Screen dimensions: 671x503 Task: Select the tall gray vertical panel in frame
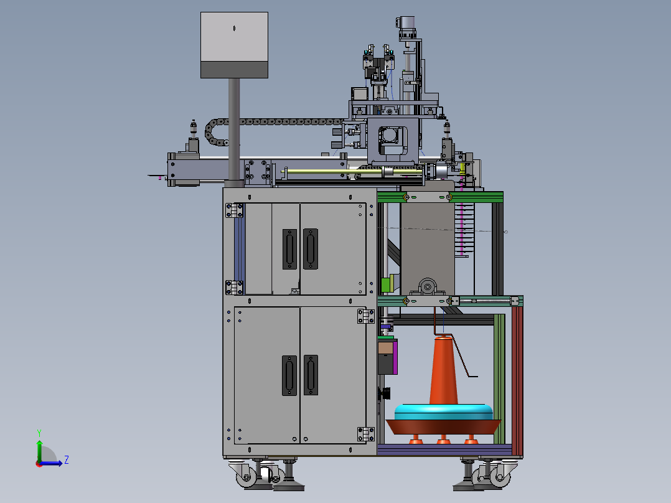427,247
